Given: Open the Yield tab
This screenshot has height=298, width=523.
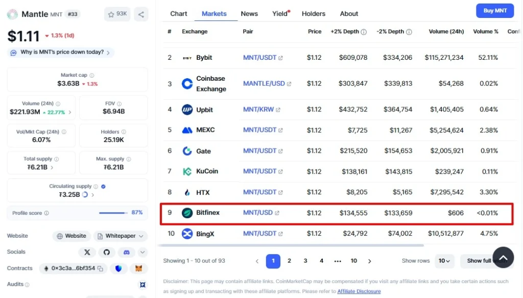Looking at the screenshot, I should [x=280, y=14].
